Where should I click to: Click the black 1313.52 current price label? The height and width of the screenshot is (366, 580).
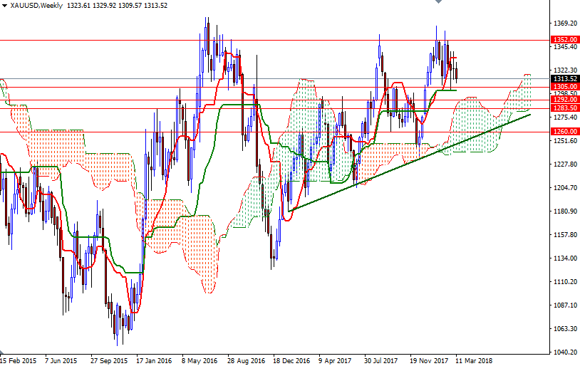tap(565, 79)
